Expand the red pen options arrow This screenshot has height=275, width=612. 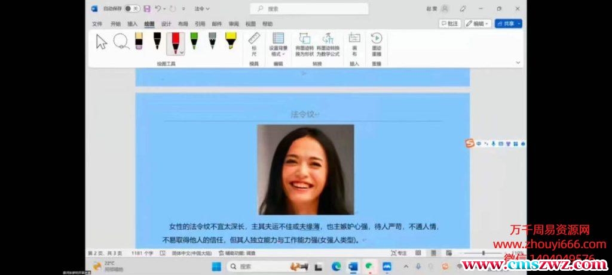(x=182, y=52)
